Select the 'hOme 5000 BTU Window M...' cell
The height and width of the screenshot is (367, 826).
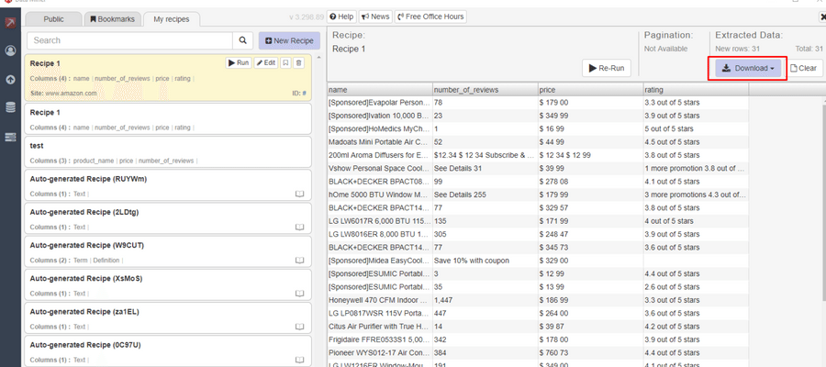tap(380, 195)
